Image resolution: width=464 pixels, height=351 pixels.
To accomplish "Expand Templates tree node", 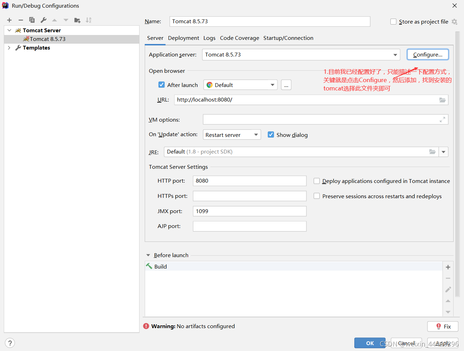I will point(9,48).
